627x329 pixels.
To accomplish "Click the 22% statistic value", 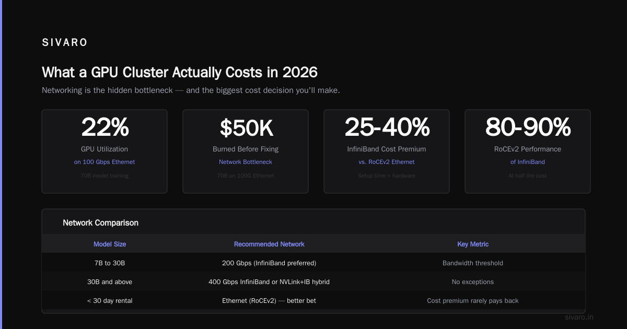I will click(104, 127).
